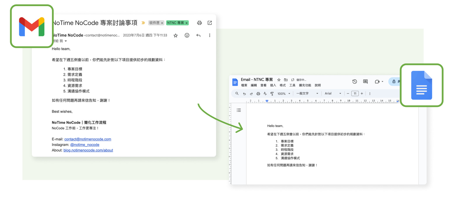Run spelling and grammar check icon
This screenshot has height=197, width=455.
(265, 94)
